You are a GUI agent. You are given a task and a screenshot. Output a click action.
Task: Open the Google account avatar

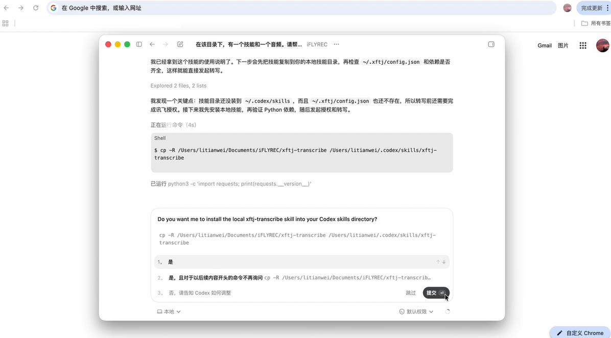[602, 45]
